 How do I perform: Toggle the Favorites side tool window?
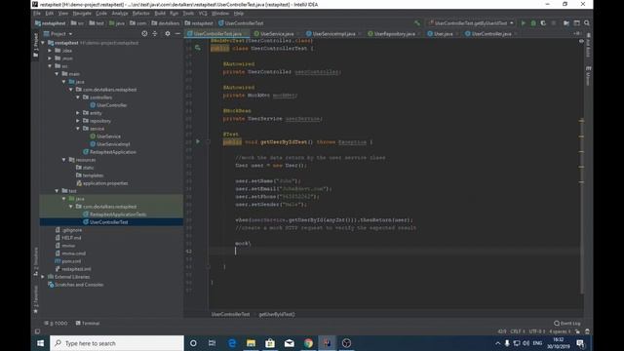[36, 299]
